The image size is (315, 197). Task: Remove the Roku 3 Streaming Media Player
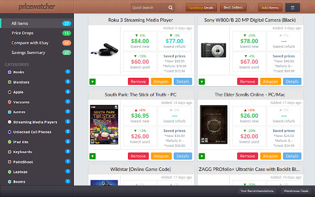click(x=138, y=81)
